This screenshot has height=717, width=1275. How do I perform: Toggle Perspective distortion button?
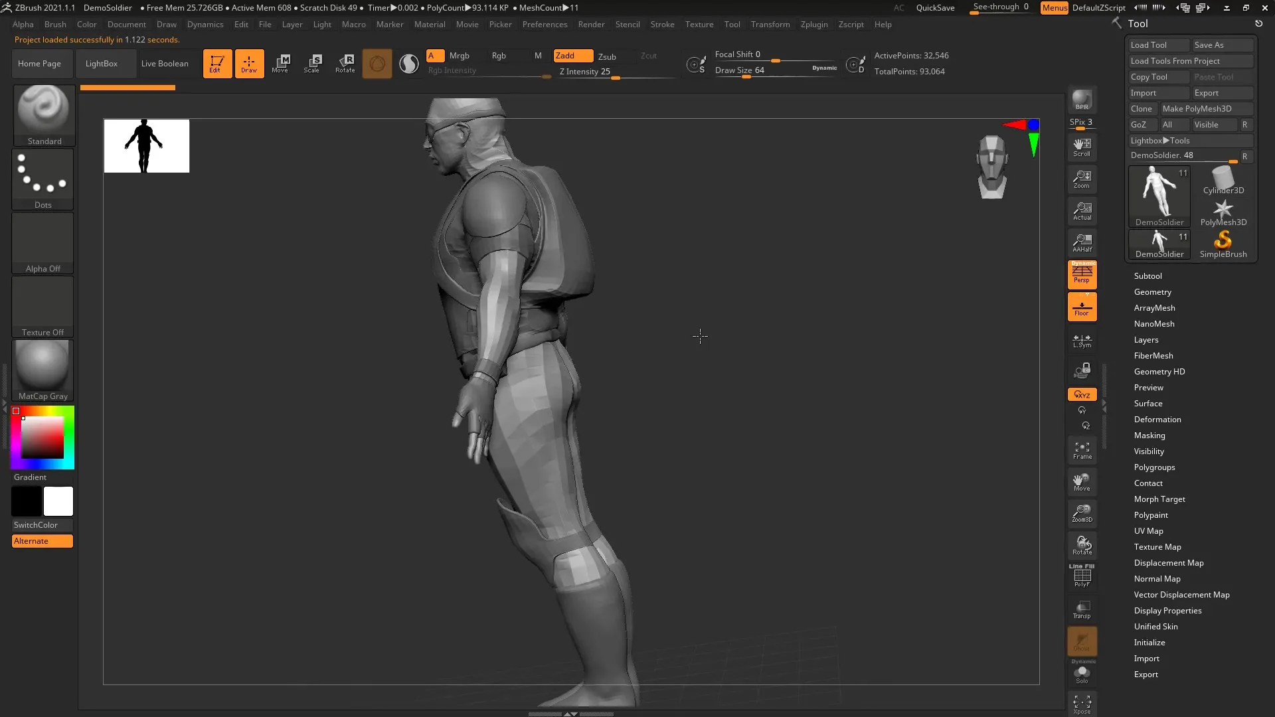(x=1082, y=275)
